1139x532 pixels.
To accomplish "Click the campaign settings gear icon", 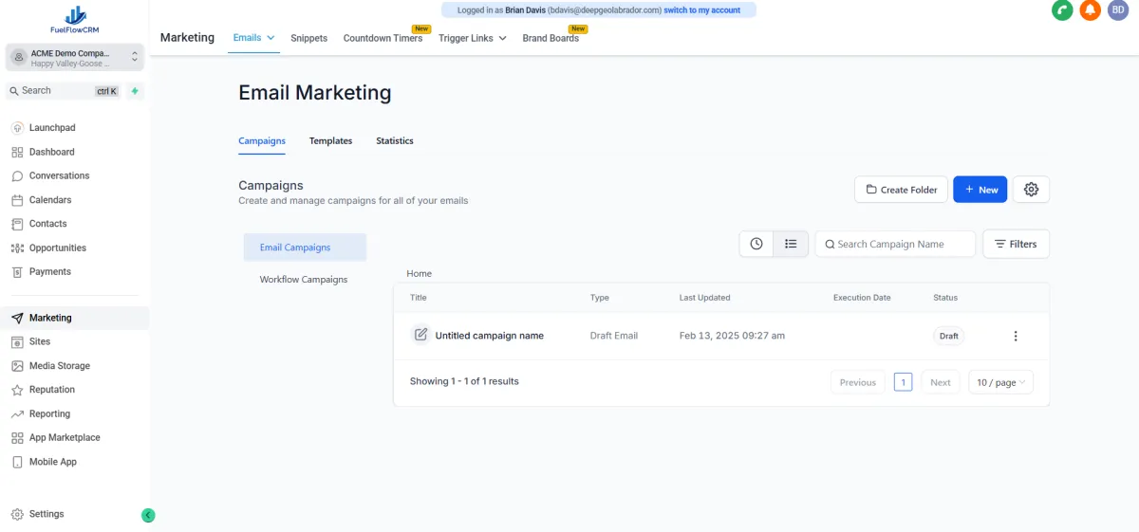I will (1031, 190).
